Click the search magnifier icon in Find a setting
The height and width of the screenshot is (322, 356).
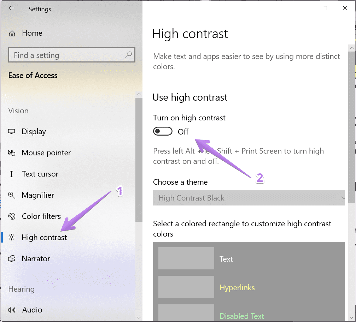128,55
